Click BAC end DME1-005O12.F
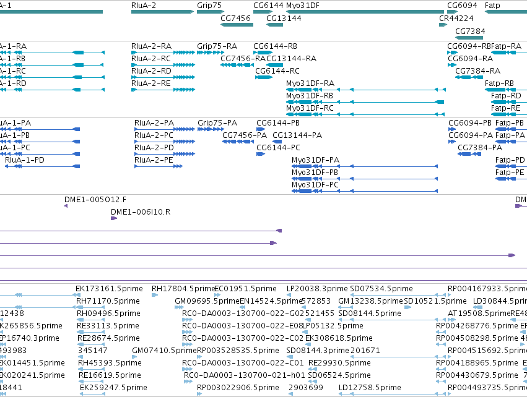The width and height of the screenshot is (527, 397). (95, 199)
